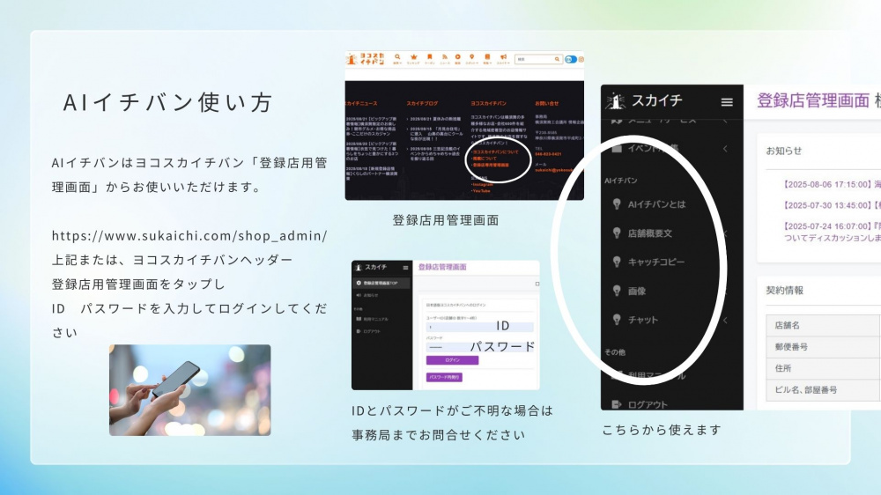Click the lighthouse logo in large admin sidebar

[x=616, y=101]
